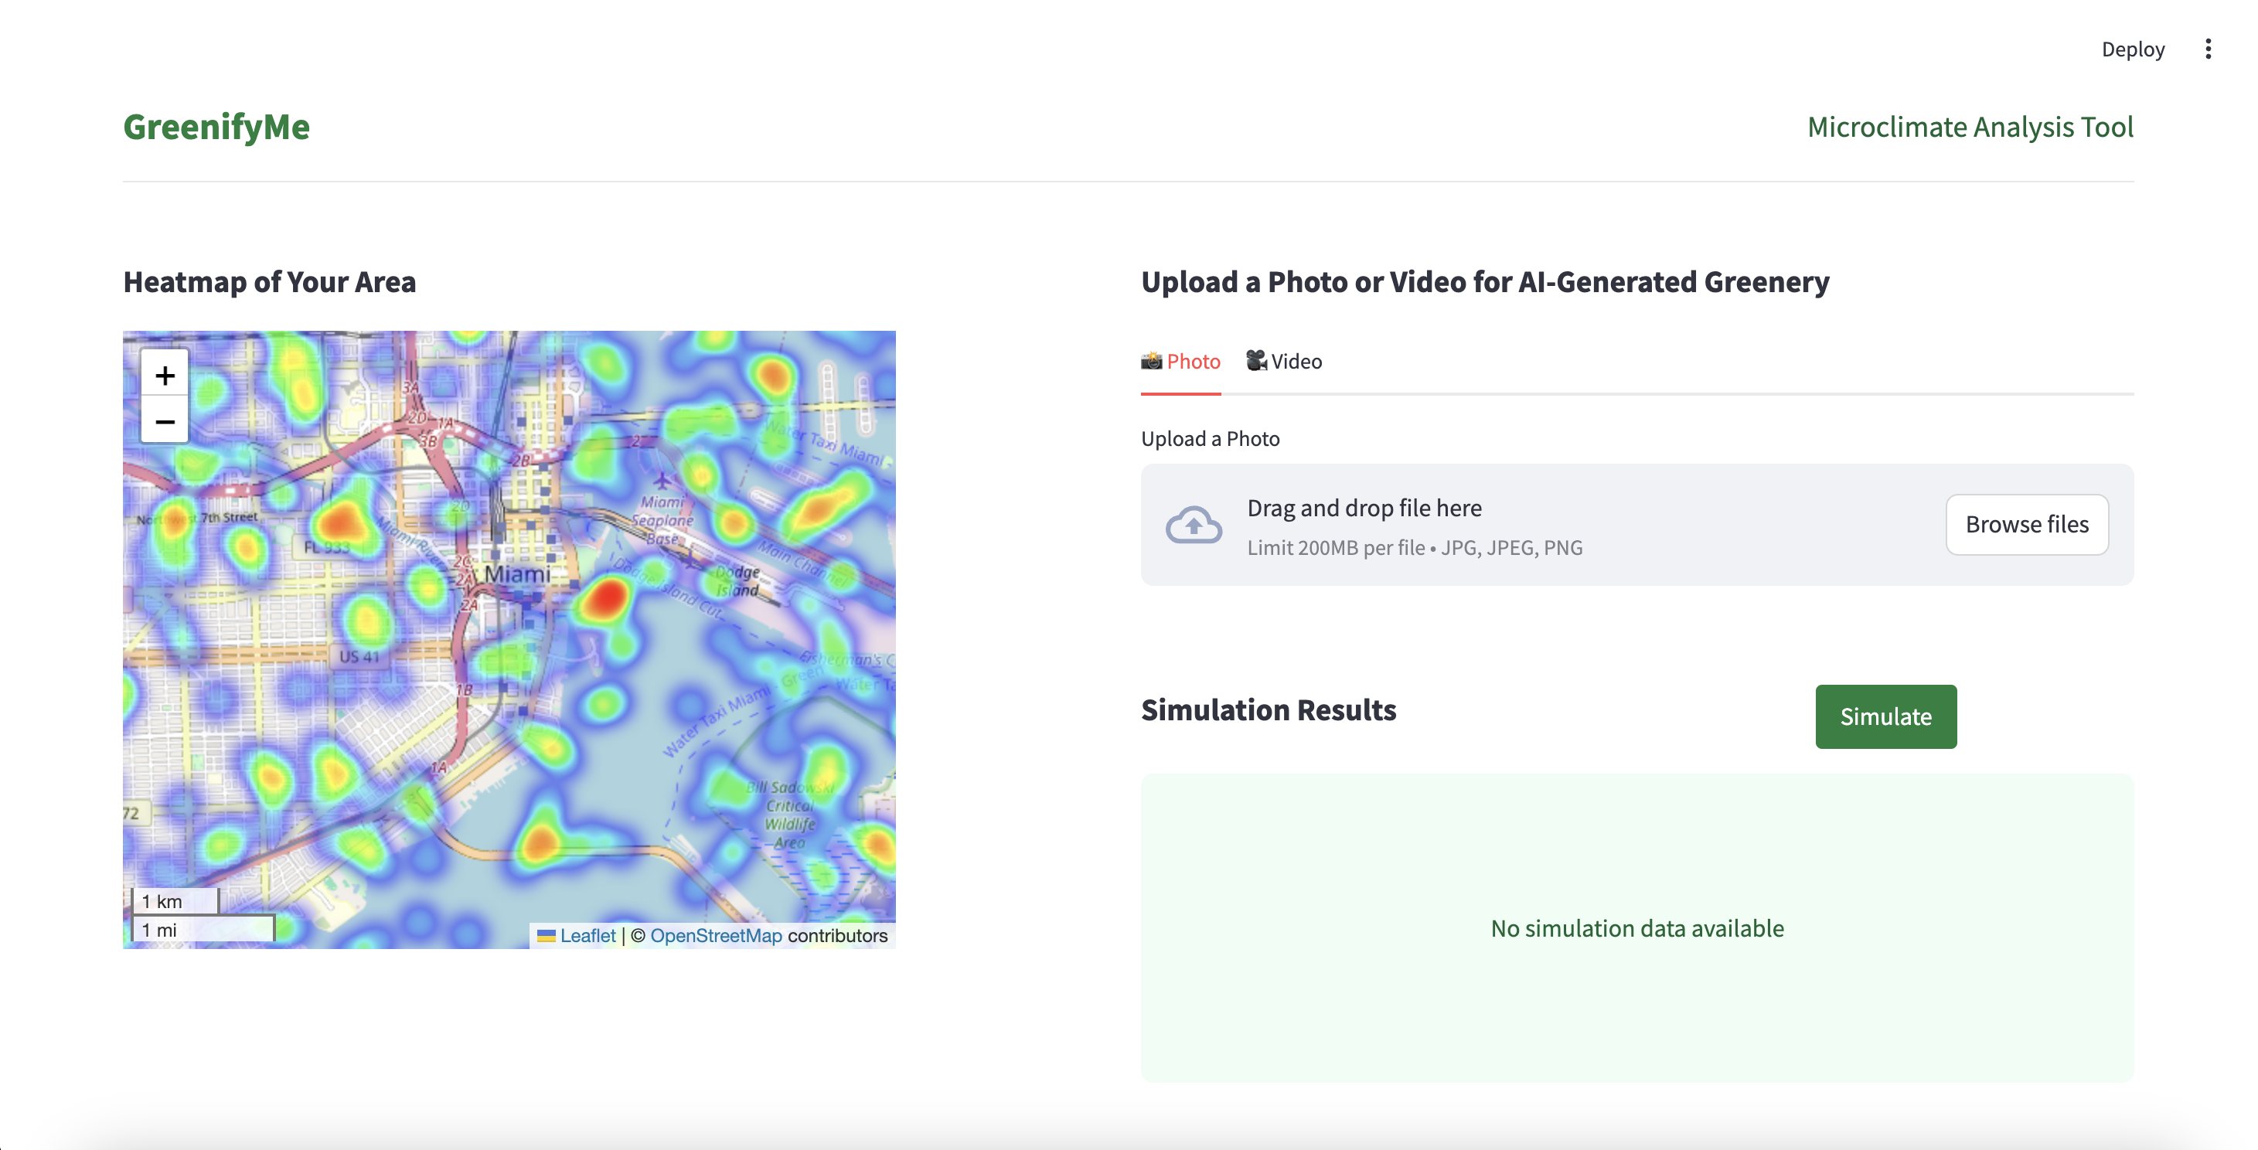Click the simulation results empty panel
The height and width of the screenshot is (1150, 2258).
[1636, 927]
